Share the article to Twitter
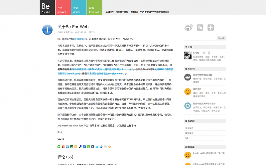This screenshot has height=165, width=266. pyautogui.click(x=97, y=147)
